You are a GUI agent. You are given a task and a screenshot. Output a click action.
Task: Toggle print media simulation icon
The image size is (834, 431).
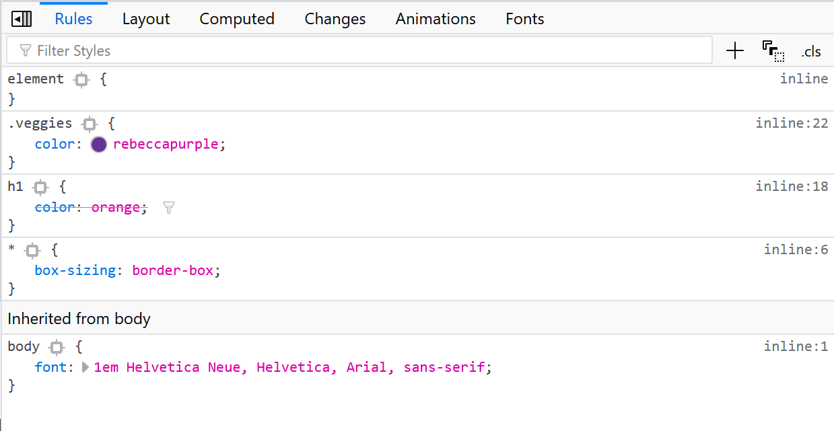pos(773,50)
